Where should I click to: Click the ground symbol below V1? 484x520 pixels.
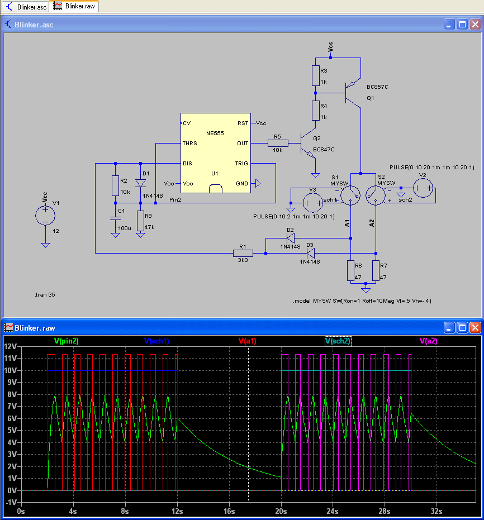45,245
